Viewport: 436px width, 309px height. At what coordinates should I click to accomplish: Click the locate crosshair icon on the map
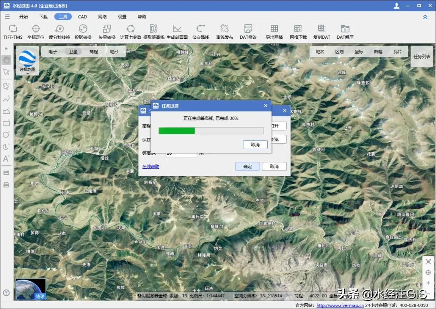pyautogui.click(x=428, y=273)
